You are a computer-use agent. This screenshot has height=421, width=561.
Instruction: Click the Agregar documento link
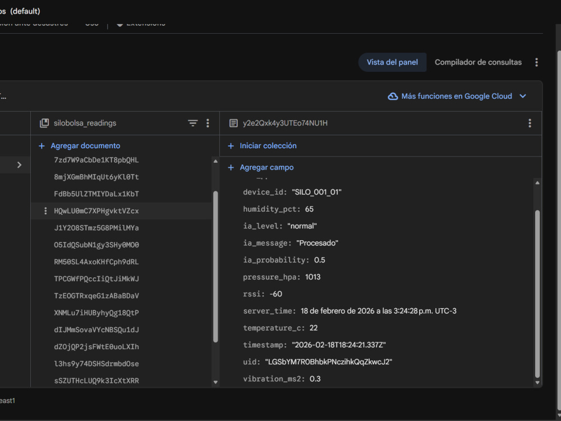tap(85, 146)
